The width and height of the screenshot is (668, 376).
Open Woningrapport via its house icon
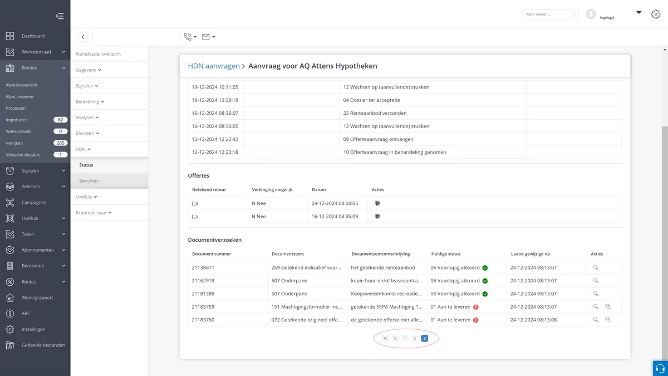tap(10, 297)
